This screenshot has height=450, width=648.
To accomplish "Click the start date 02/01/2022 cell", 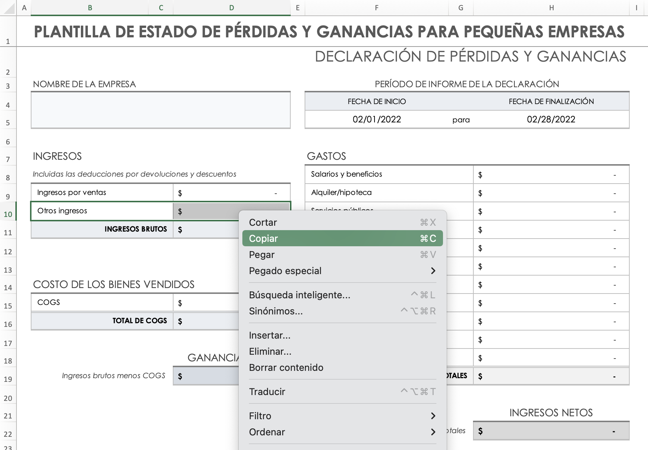I will pyautogui.click(x=377, y=119).
